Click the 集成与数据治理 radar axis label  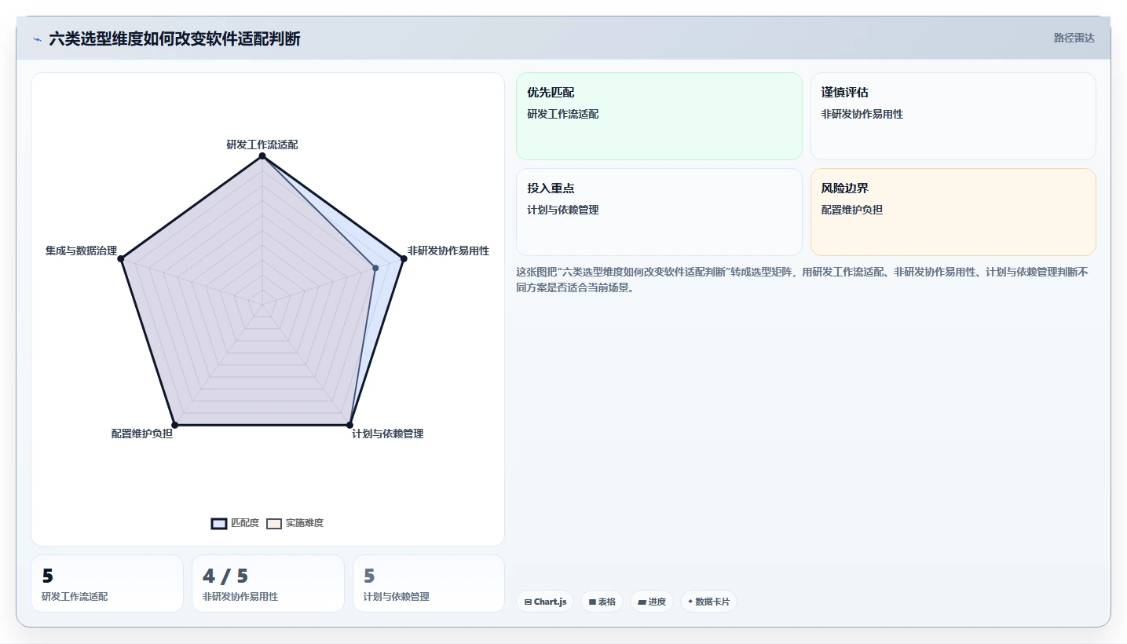pyautogui.click(x=81, y=251)
